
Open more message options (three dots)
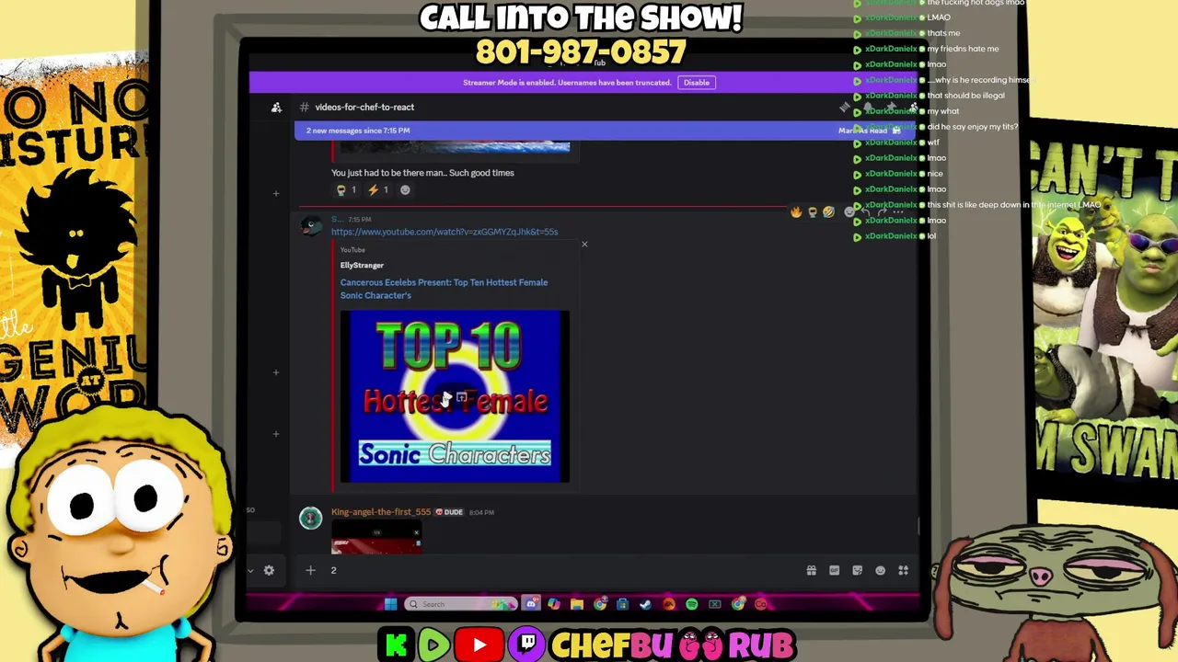(x=897, y=212)
